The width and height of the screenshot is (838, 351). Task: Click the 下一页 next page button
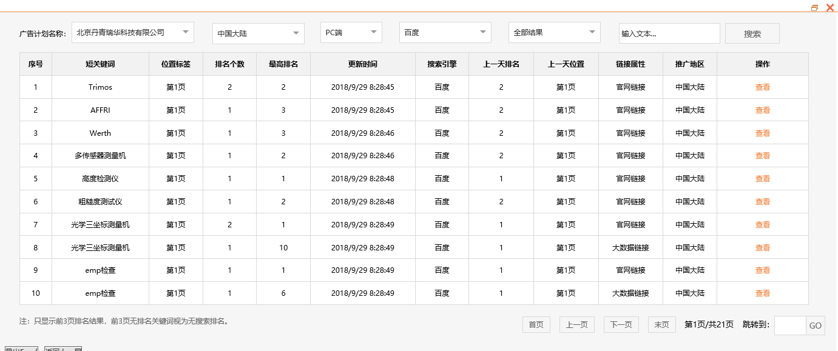point(620,324)
